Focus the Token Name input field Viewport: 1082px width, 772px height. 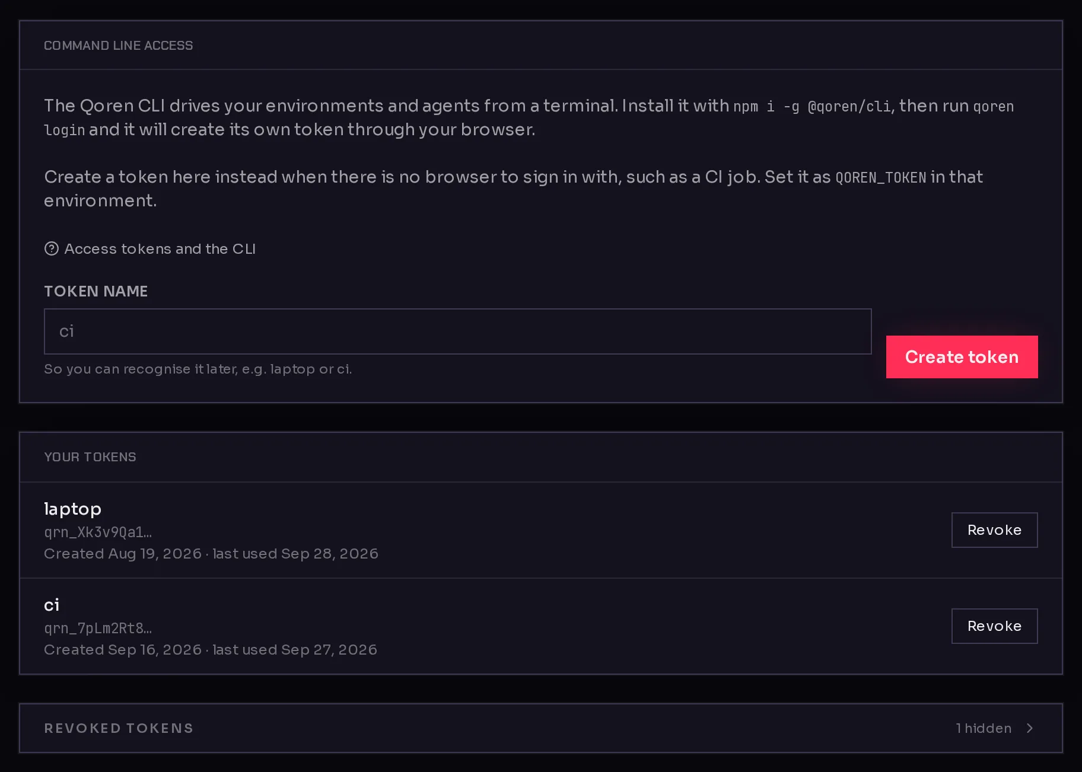(x=457, y=331)
